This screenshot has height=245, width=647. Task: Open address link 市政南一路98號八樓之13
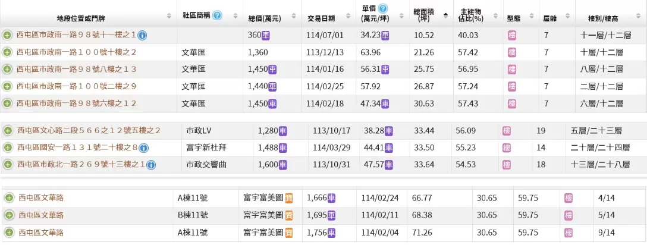point(77,70)
